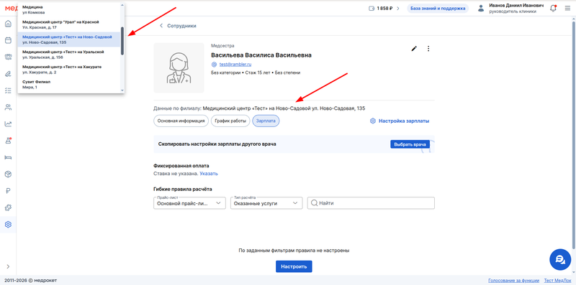The height and width of the screenshot is (285, 576).
Task: Open balance details arrow next to 1 858 ₽
Action: 398,8
